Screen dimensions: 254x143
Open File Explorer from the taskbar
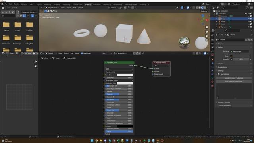pos(101,141)
